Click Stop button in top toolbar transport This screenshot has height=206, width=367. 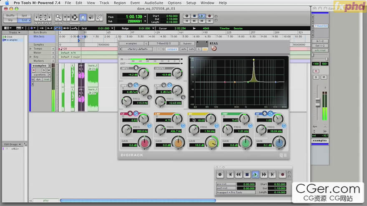(194, 16)
